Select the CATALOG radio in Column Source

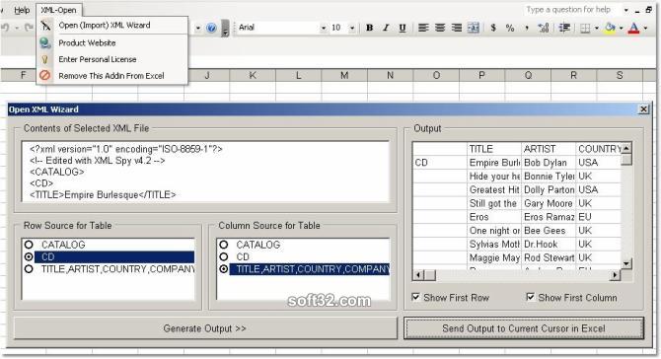[224, 245]
